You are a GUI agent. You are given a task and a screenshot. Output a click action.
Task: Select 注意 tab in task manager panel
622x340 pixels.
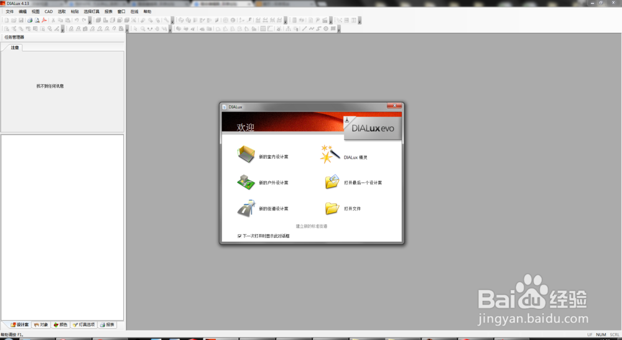pyautogui.click(x=15, y=48)
